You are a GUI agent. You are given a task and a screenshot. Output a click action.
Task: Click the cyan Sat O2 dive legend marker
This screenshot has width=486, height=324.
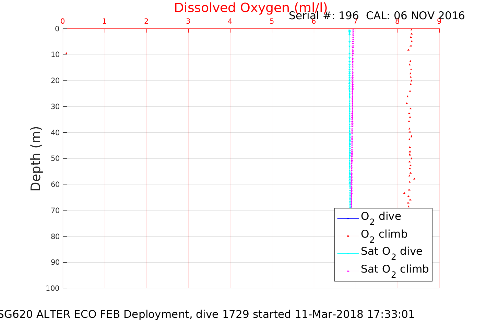[348, 253]
